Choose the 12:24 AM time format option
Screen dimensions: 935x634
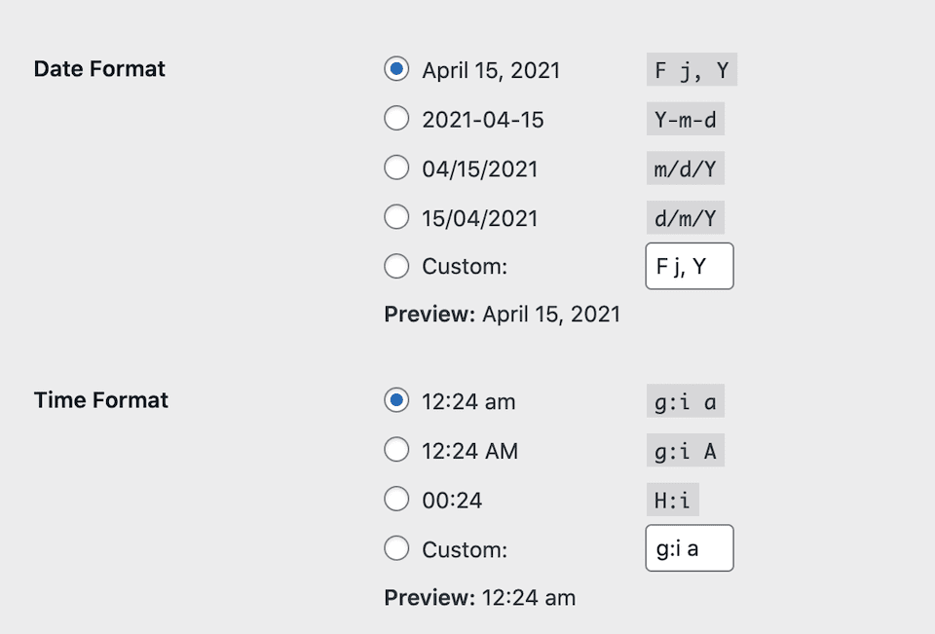(396, 449)
